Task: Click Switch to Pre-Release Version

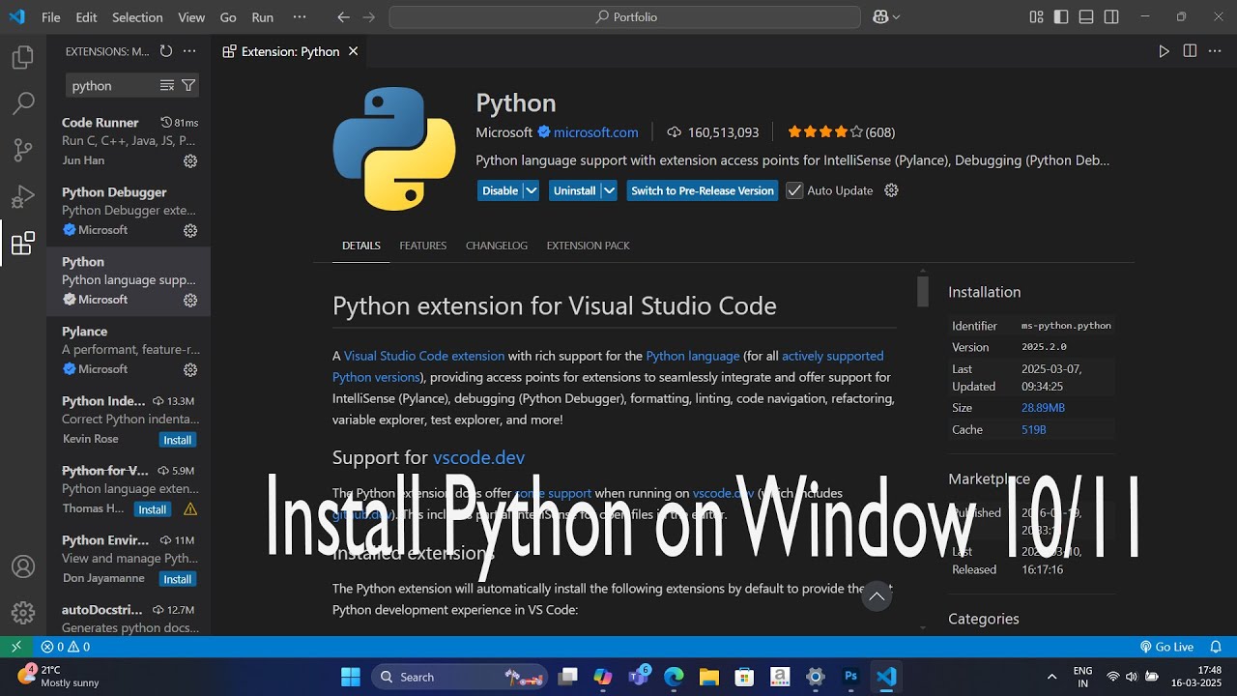Action: pos(703,190)
